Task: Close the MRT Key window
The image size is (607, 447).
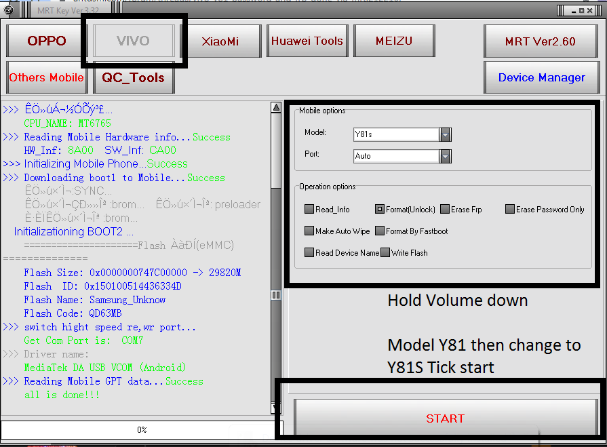Action: point(589,11)
